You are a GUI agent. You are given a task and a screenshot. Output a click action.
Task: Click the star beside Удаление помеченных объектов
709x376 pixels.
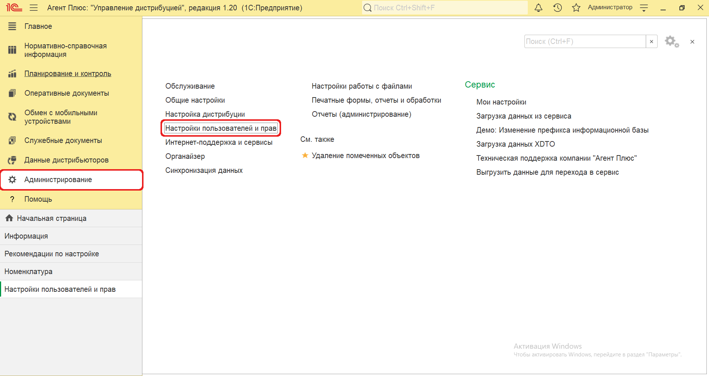305,155
